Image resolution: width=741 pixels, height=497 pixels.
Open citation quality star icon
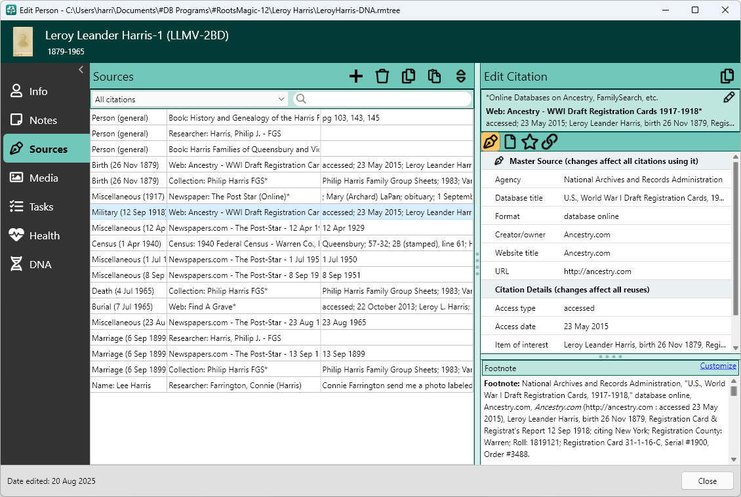click(x=530, y=141)
